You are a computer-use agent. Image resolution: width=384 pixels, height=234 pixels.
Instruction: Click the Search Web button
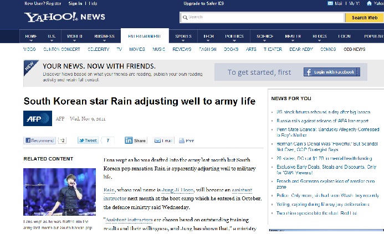(x=365, y=18)
